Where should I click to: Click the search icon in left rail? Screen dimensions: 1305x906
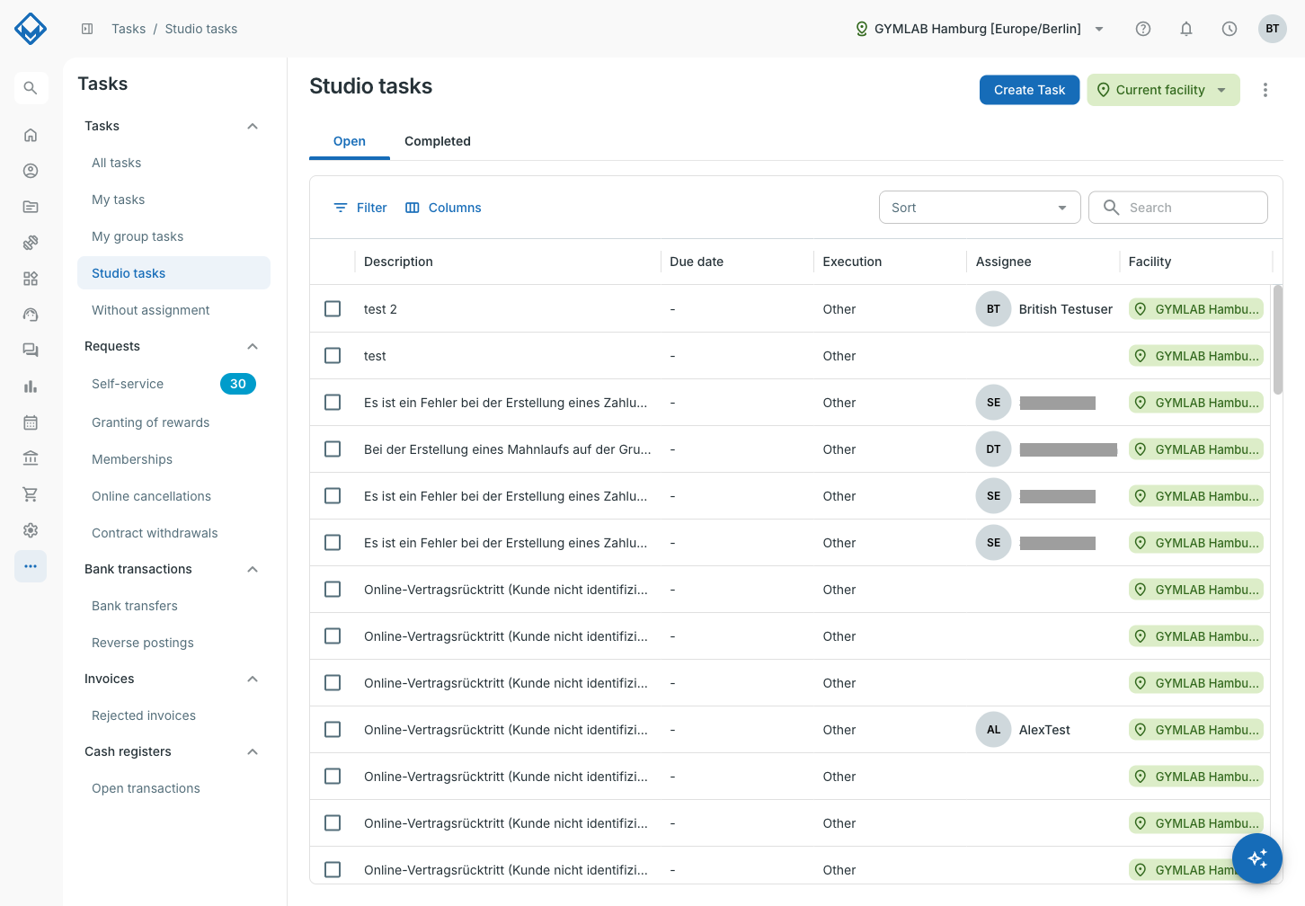(31, 88)
